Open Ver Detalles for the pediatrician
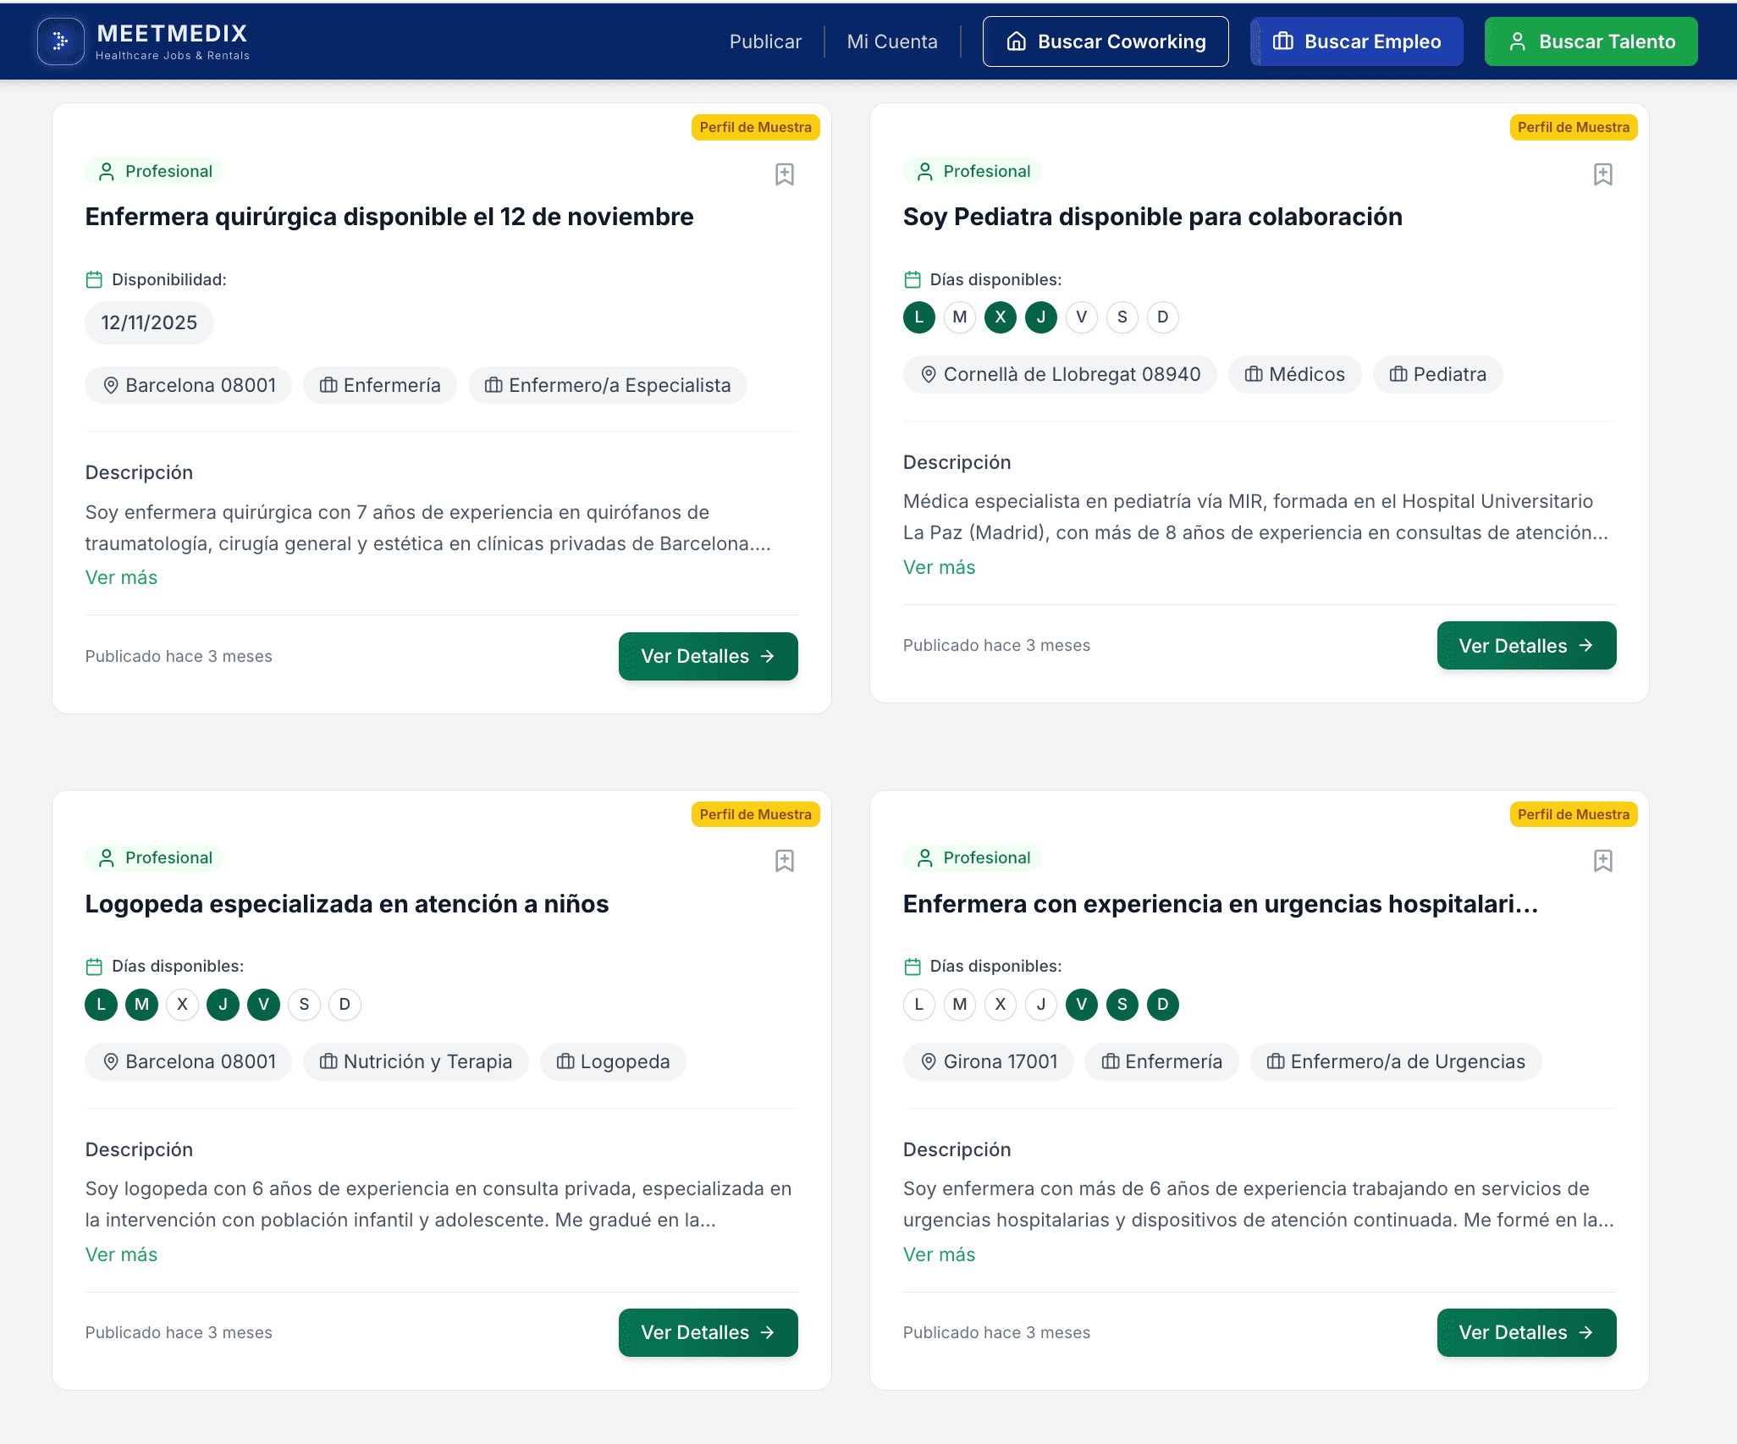Viewport: 1737px width, 1444px height. coord(1525,645)
